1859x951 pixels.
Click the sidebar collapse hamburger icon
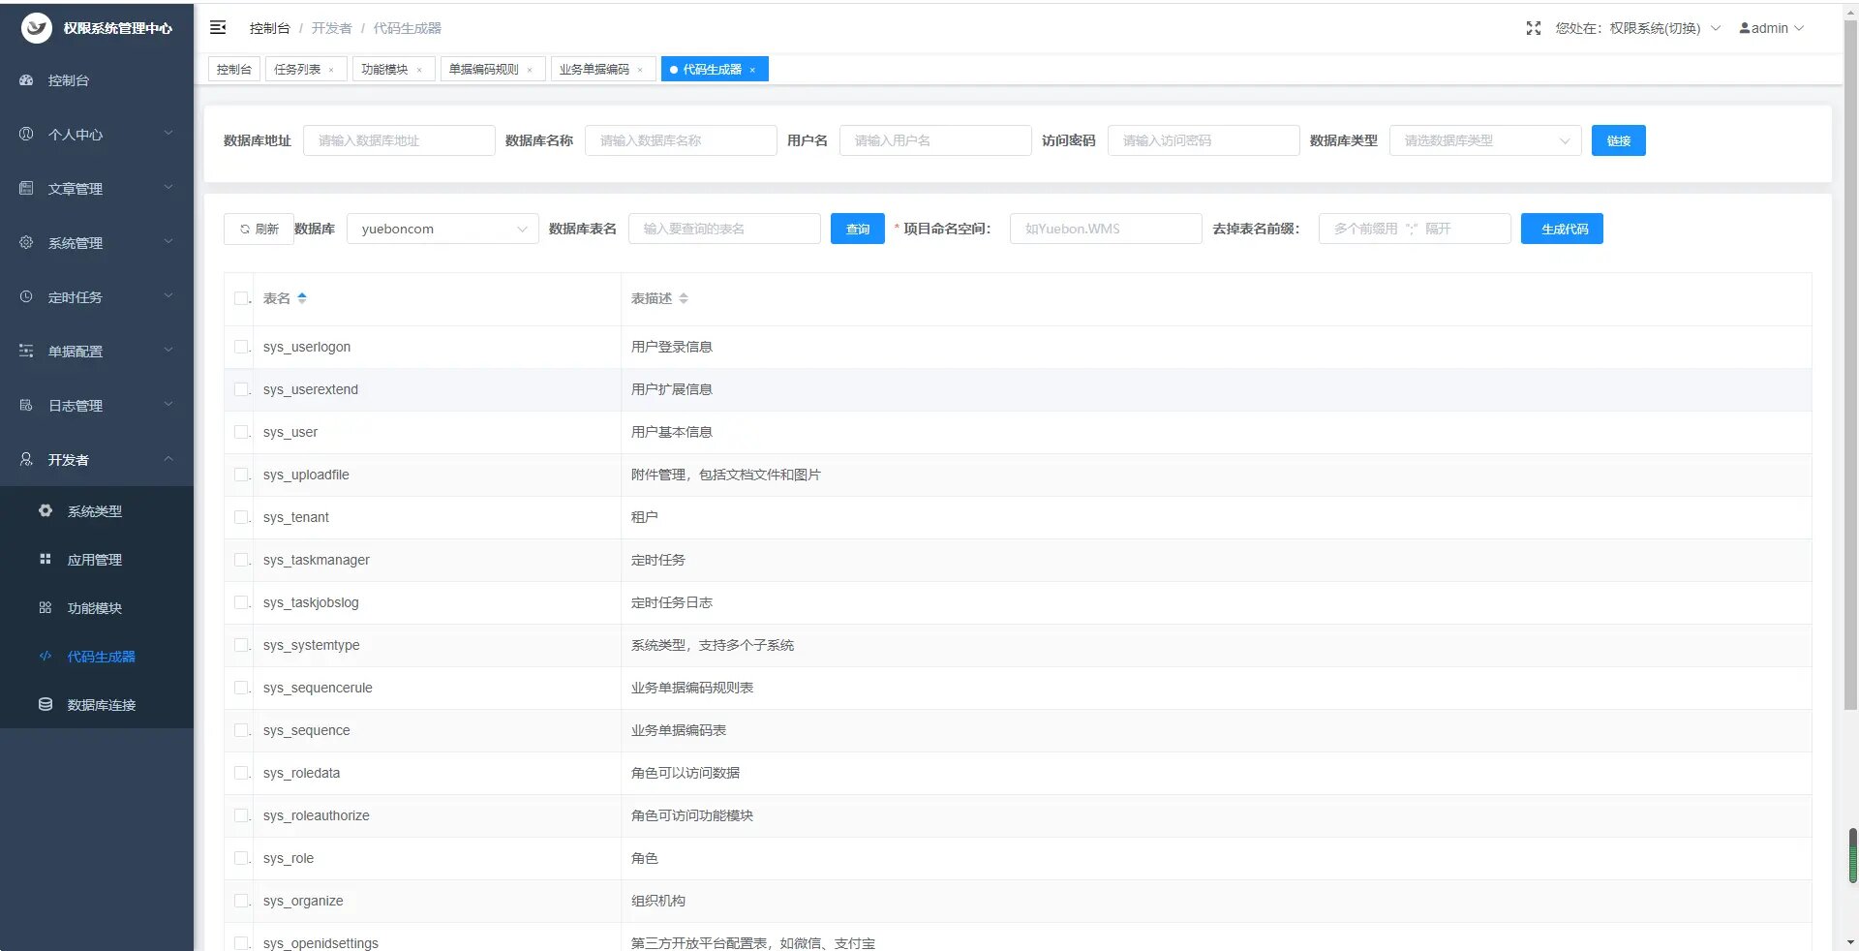point(218,28)
